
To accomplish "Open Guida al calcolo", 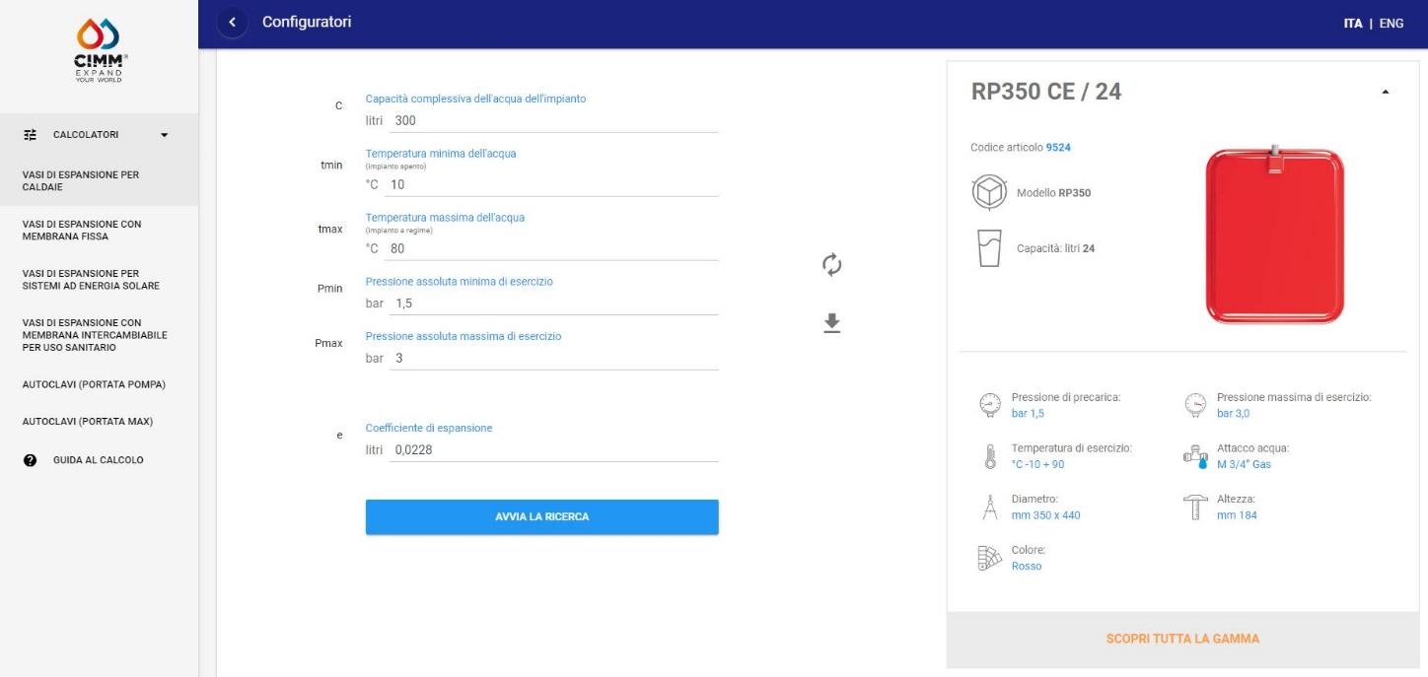I will click(x=99, y=460).
